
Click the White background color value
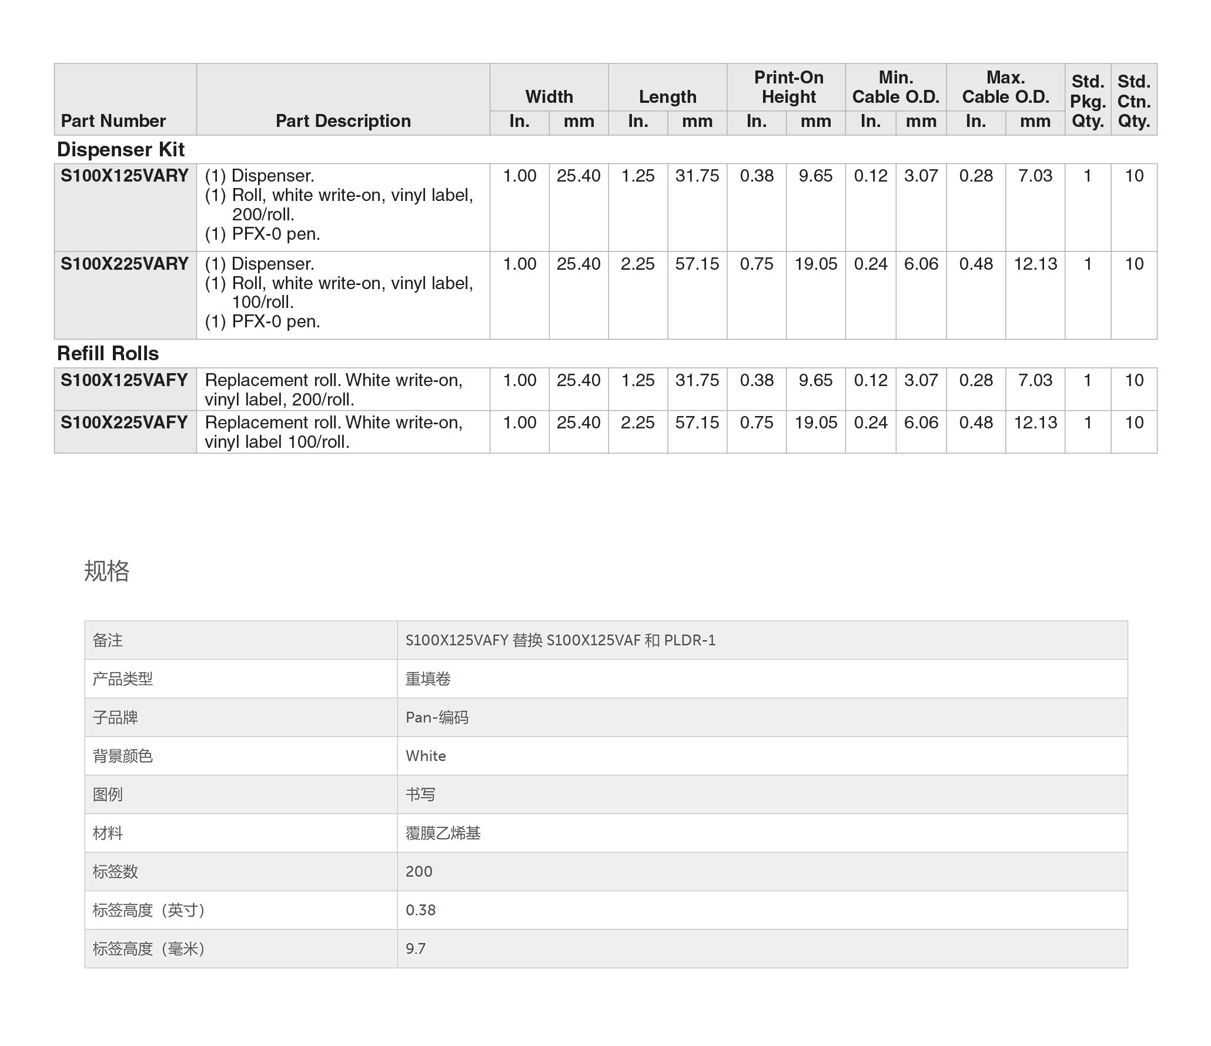pyautogui.click(x=426, y=756)
